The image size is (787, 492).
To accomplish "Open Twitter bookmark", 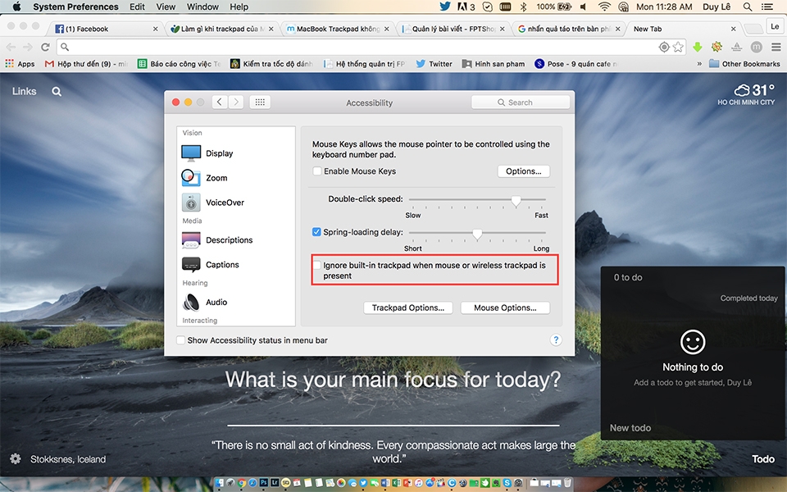I will point(434,64).
